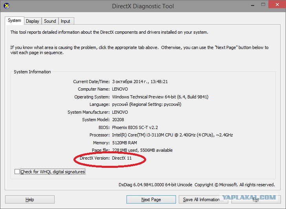The height and width of the screenshot is (209, 286).
Task: Click the Memory value '5120MB RAM'
Action: pos(125,143)
